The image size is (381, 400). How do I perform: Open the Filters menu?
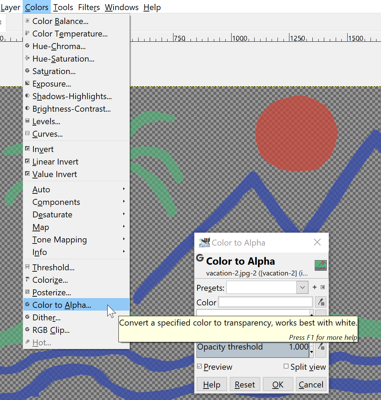(x=89, y=7)
